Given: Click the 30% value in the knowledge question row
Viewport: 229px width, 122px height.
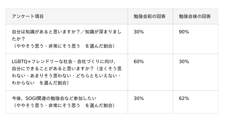Looking at the screenshot, I should pyautogui.click(x=139, y=32).
